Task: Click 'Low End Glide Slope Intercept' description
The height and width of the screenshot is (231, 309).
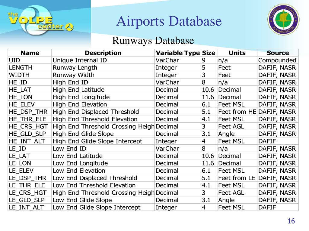Action: [103, 208]
